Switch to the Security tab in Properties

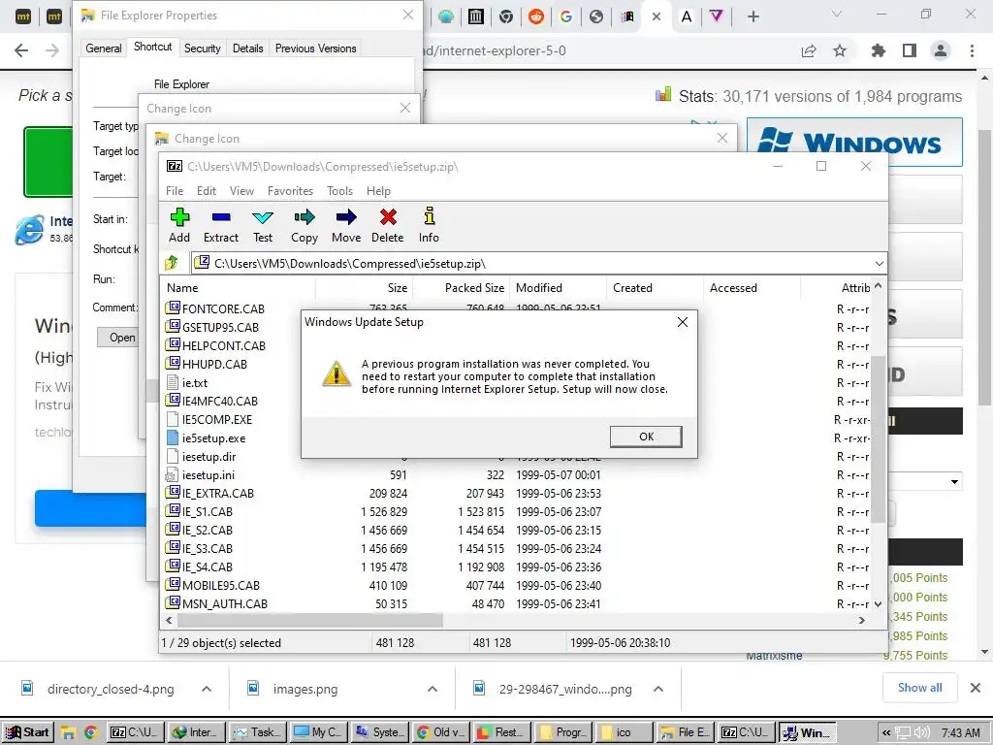tap(202, 49)
